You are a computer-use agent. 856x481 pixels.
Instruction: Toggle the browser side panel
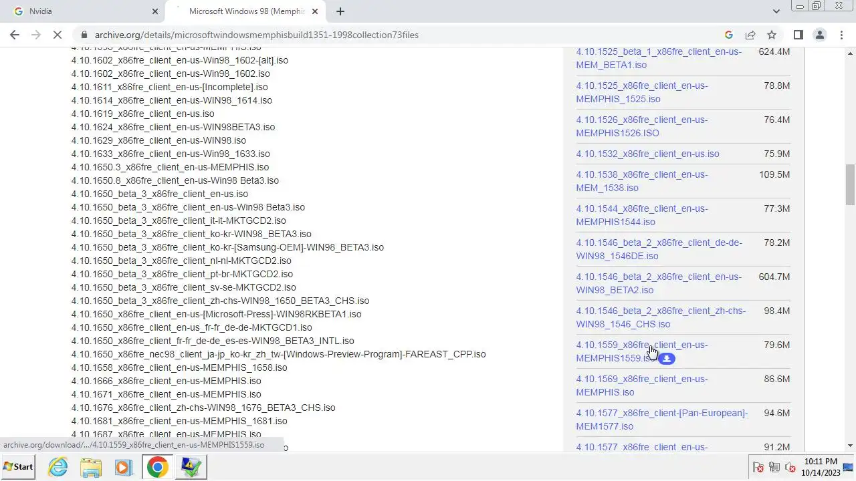click(x=798, y=35)
